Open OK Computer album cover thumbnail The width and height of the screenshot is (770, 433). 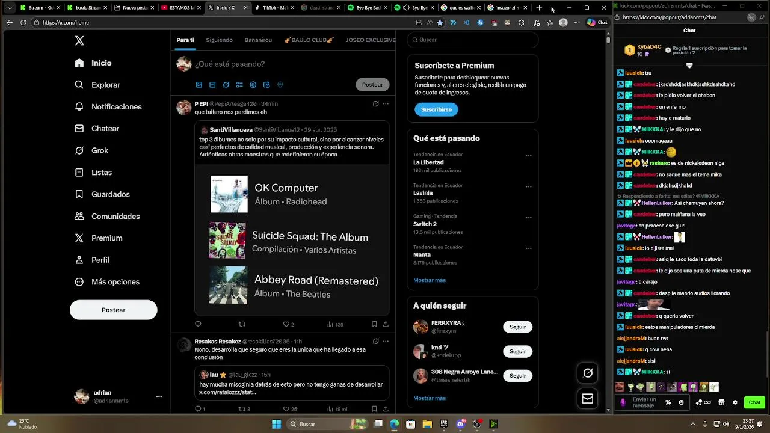click(x=229, y=194)
